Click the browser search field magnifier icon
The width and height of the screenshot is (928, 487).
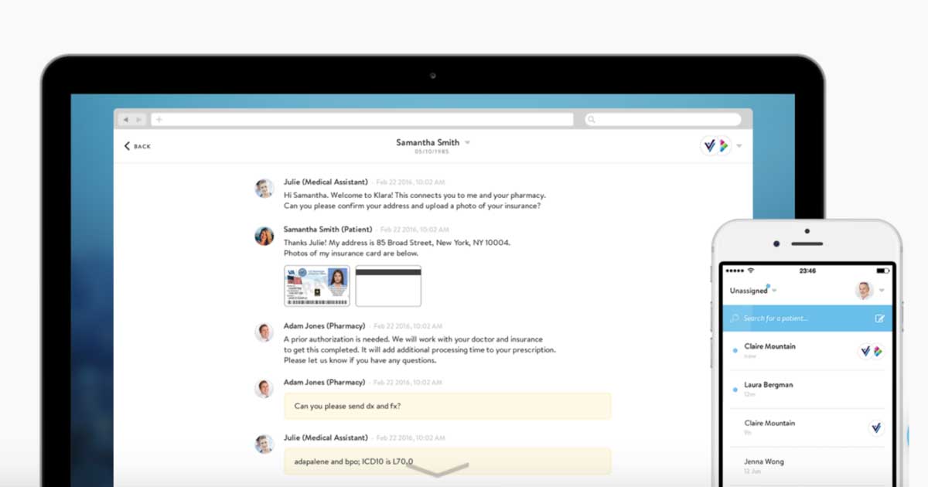point(592,119)
